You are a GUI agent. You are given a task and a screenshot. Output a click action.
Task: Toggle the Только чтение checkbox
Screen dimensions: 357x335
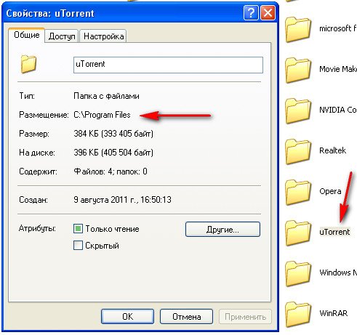(78, 229)
